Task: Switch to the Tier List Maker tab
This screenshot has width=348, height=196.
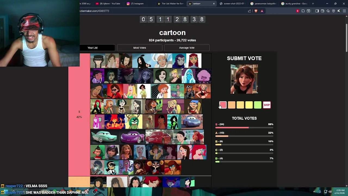Action: (170, 4)
